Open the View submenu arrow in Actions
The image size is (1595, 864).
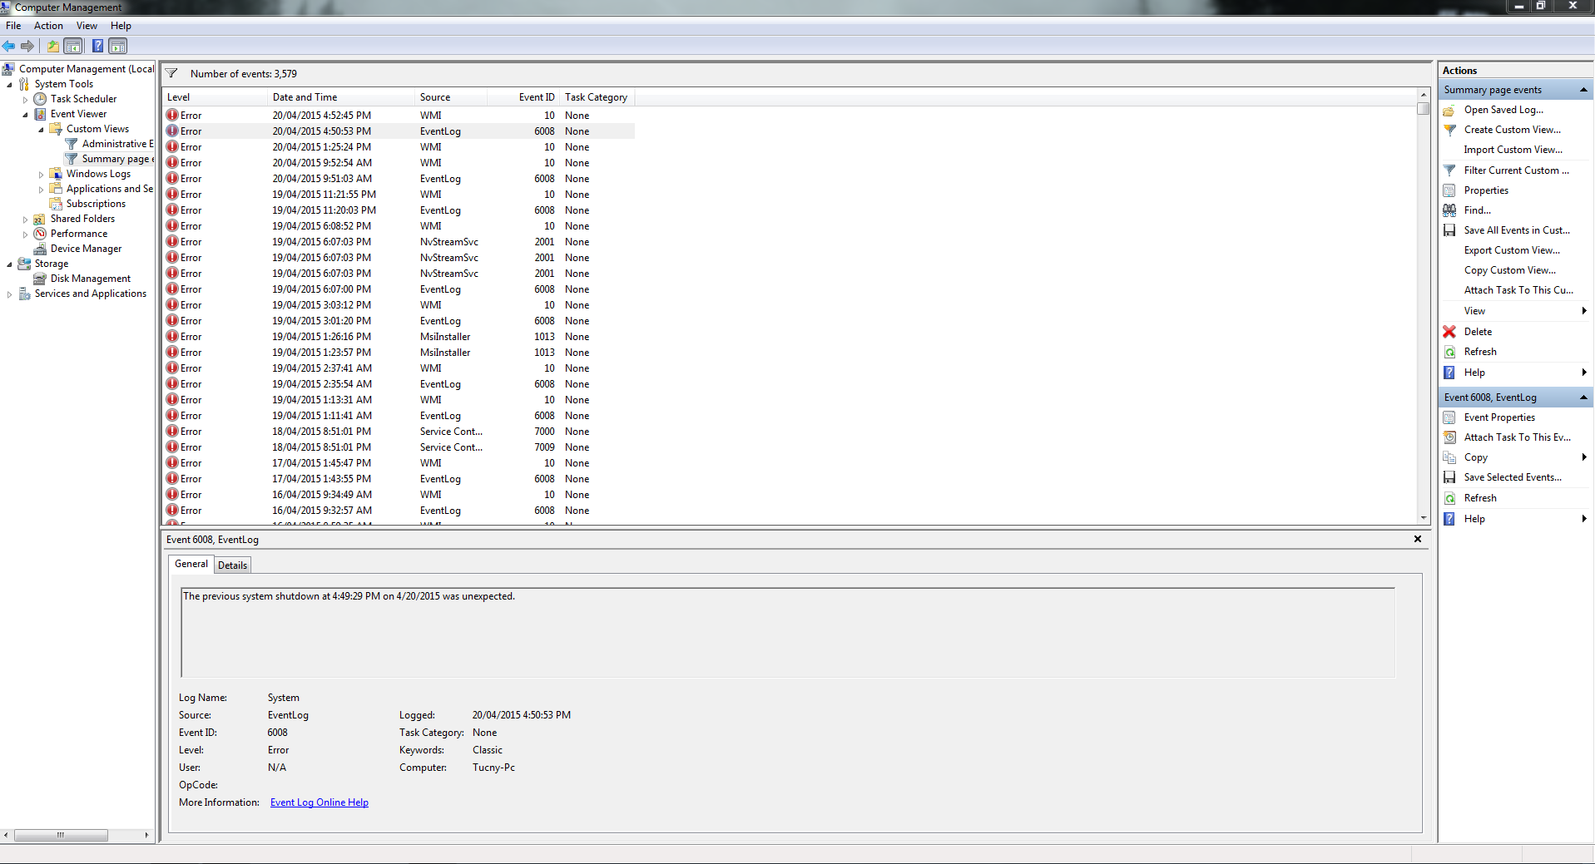pyautogui.click(x=1583, y=311)
